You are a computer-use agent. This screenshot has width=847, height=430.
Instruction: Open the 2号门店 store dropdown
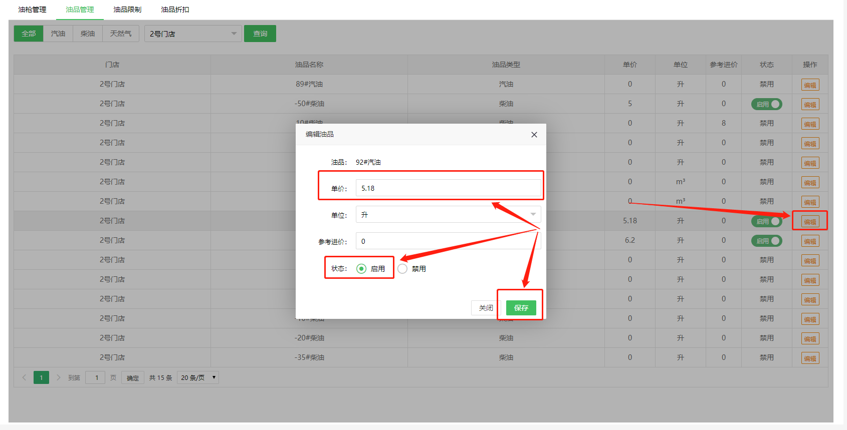pyautogui.click(x=193, y=34)
